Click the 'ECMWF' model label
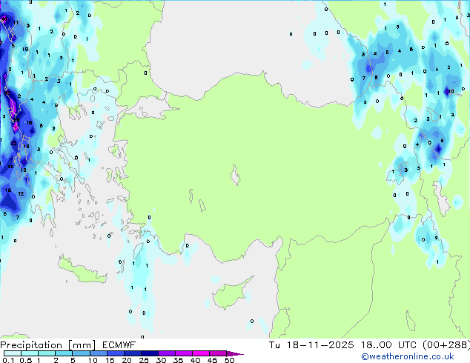Screen dimensions: 470x363 (x=119, y=345)
